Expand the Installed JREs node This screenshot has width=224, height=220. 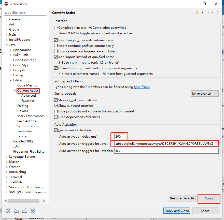(x=11, y=141)
